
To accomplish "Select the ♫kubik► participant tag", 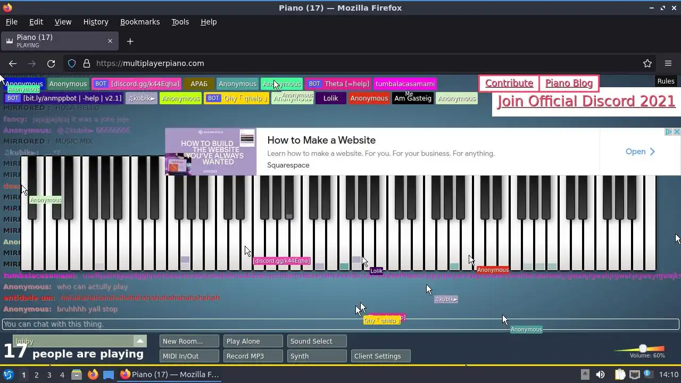I will click(142, 98).
